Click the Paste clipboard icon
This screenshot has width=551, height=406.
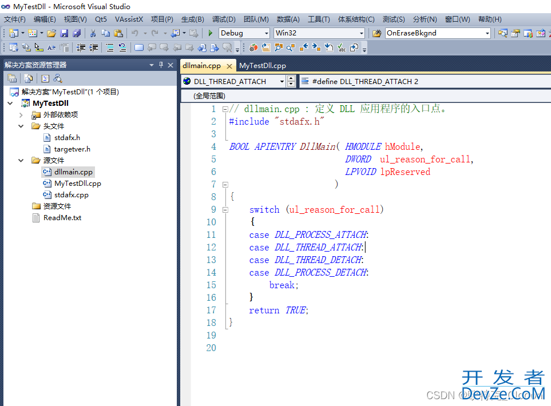tap(118, 33)
